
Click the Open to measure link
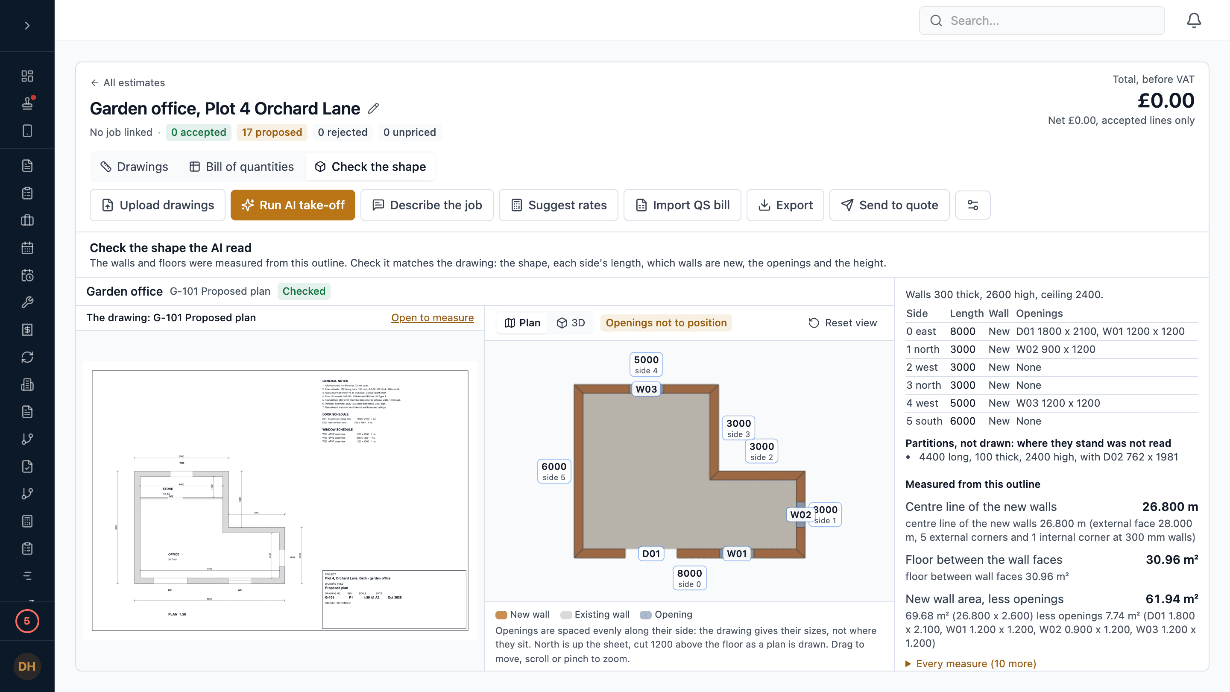[432, 317]
